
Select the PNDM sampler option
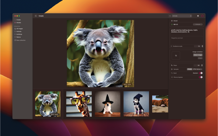click(190, 69)
